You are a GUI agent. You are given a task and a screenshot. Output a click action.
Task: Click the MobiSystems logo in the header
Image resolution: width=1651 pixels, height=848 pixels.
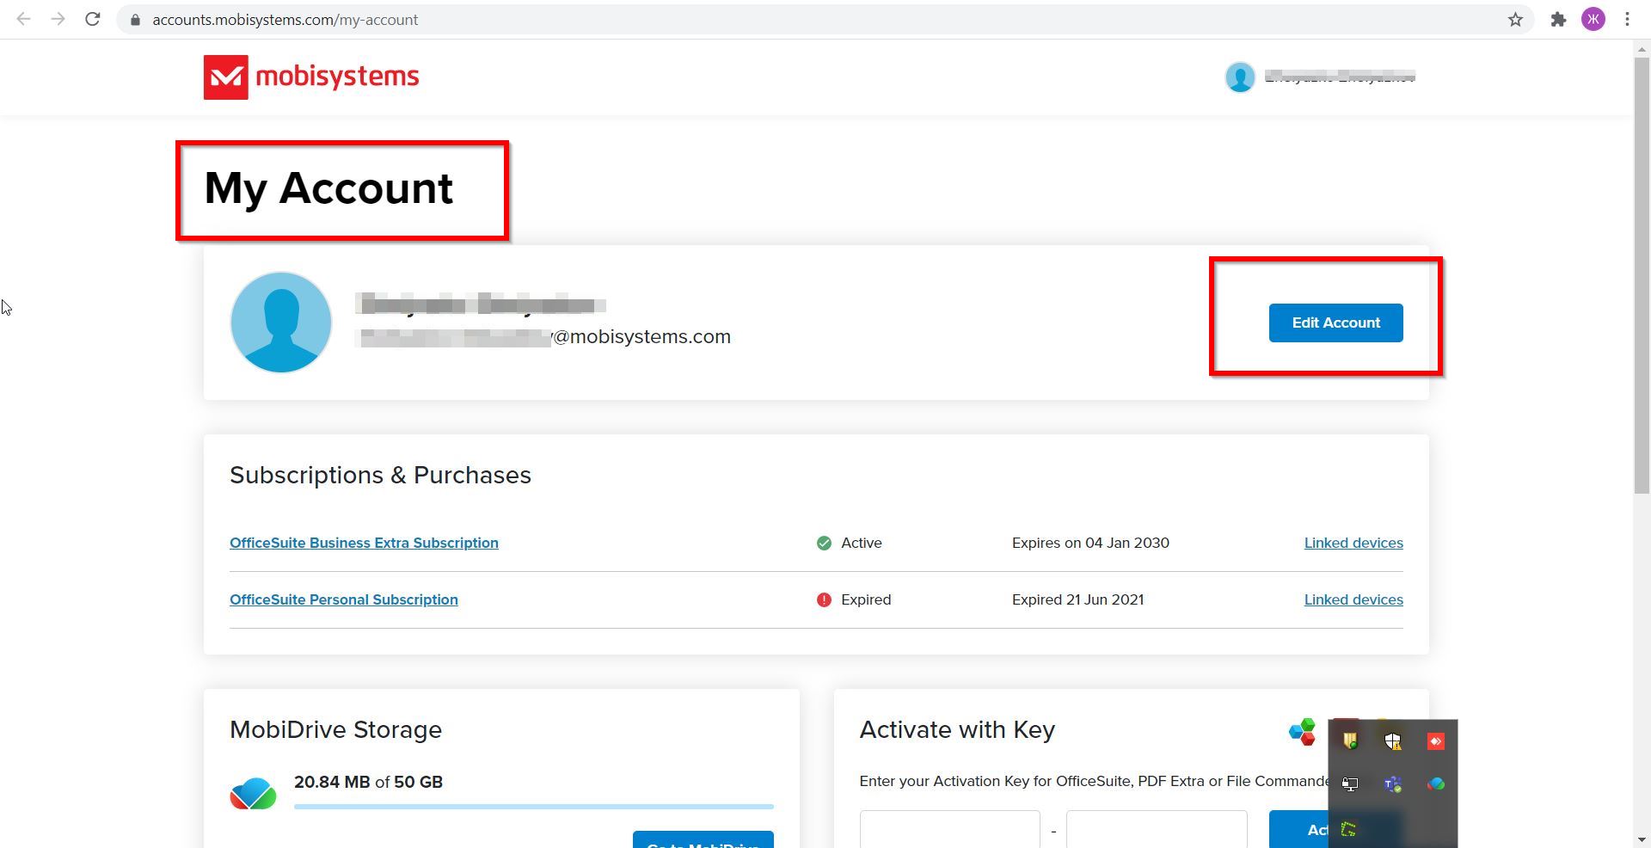pos(311,77)
